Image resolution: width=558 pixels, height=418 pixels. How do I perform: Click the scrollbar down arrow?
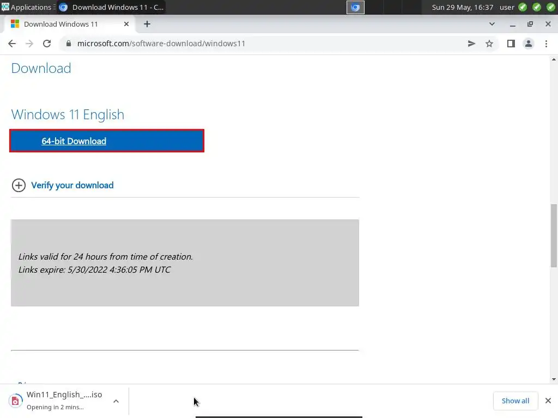pos(554,379)
